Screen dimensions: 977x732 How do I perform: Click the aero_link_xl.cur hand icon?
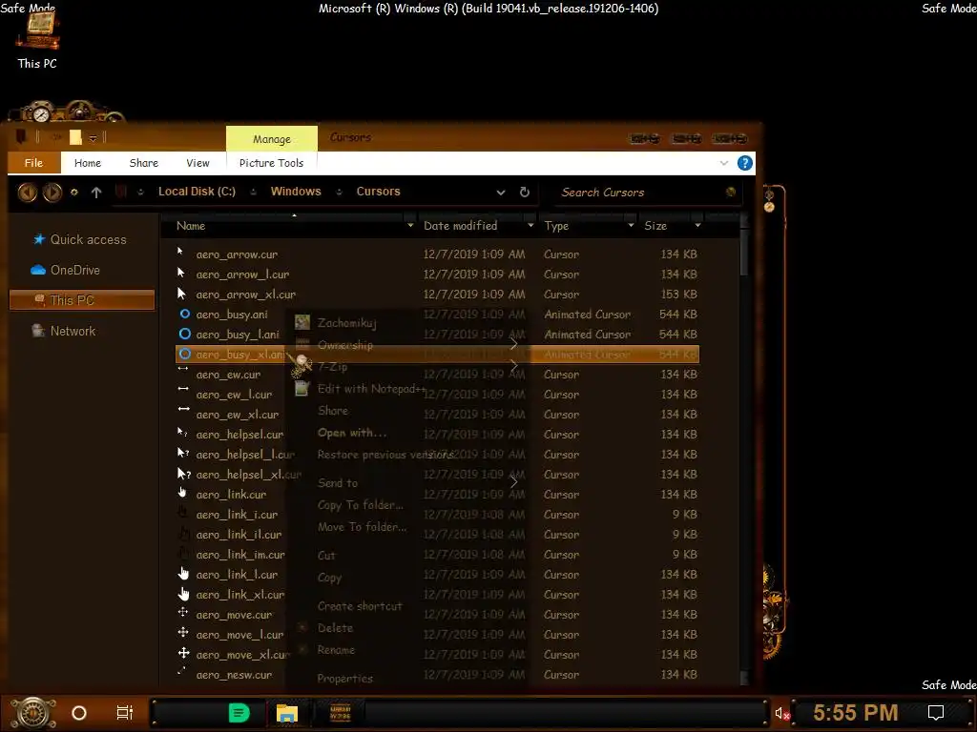tap(183, 593)
